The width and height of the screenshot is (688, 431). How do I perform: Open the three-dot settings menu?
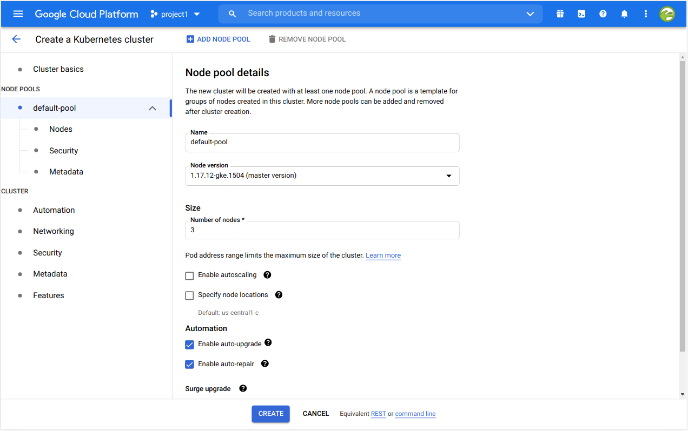coord(645,14)
